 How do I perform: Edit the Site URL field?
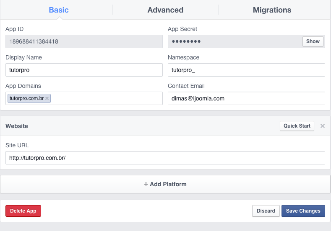165,158
